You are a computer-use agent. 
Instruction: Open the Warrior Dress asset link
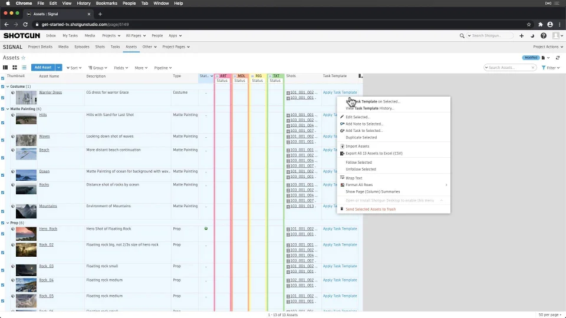(x=51, y=92)
